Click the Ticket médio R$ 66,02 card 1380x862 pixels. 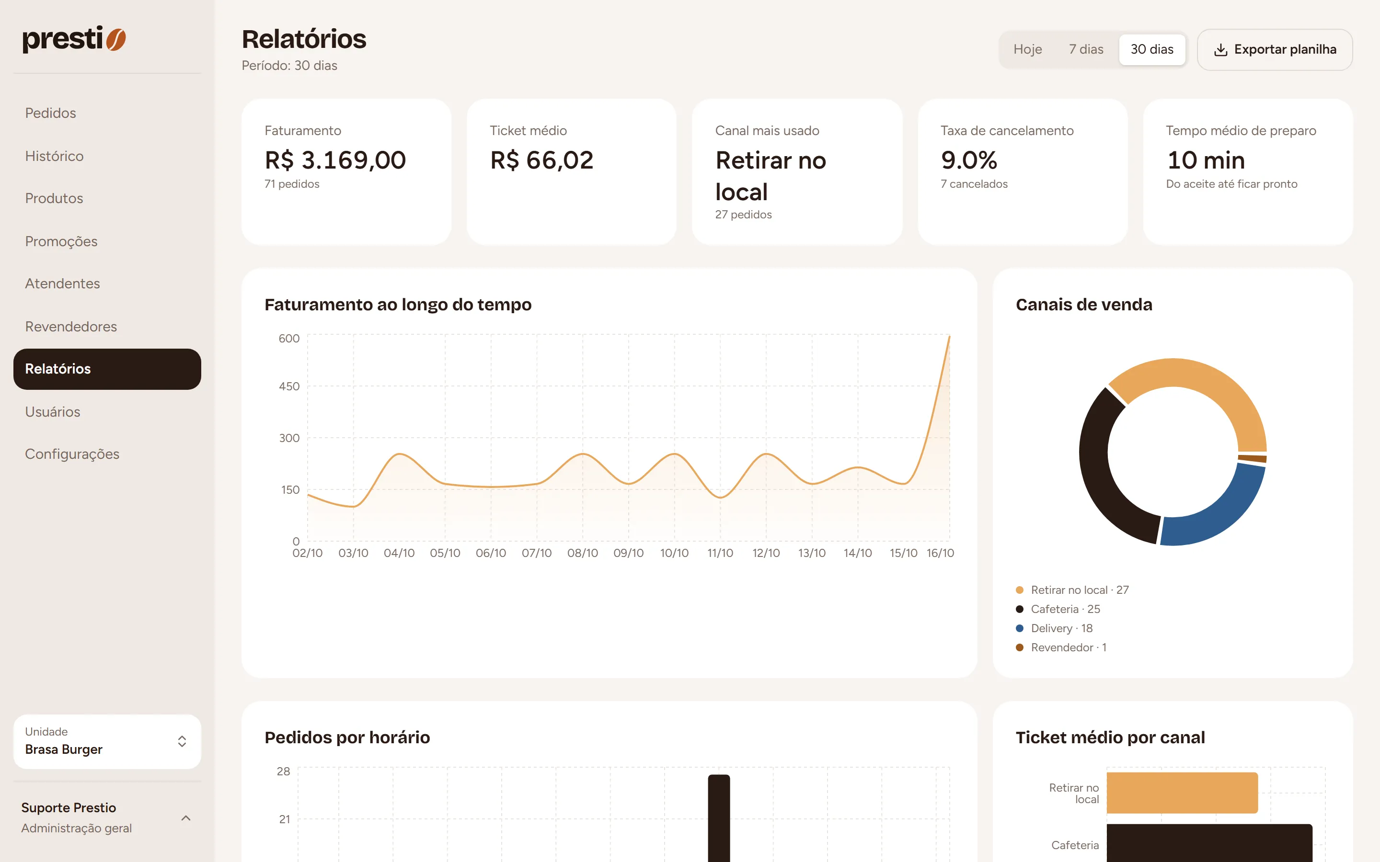tap(571, 171)
